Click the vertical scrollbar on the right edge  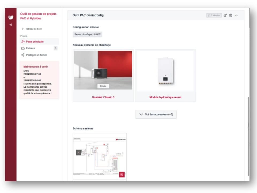(x=248, y=136)
